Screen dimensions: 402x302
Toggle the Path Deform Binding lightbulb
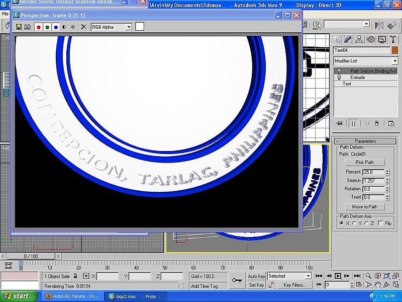pos(339,71)
